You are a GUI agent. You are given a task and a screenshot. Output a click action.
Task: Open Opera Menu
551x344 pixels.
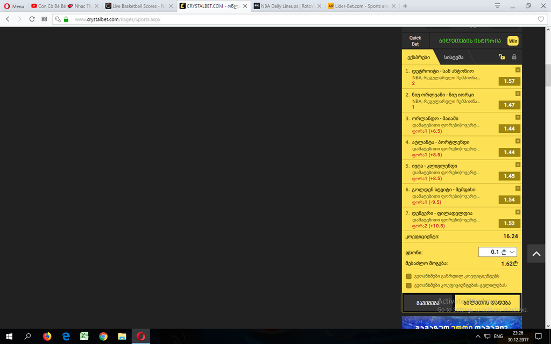(14, 6)
